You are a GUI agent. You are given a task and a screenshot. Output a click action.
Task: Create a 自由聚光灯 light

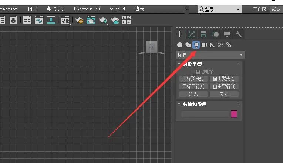[x=224, y=79]
